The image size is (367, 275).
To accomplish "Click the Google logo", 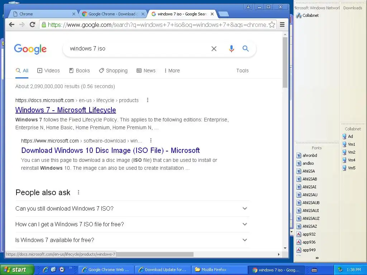I will [x=30, y=49].
